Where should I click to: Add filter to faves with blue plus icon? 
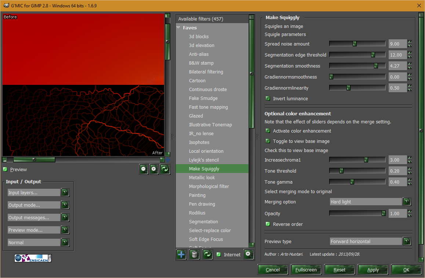(181, 254)
